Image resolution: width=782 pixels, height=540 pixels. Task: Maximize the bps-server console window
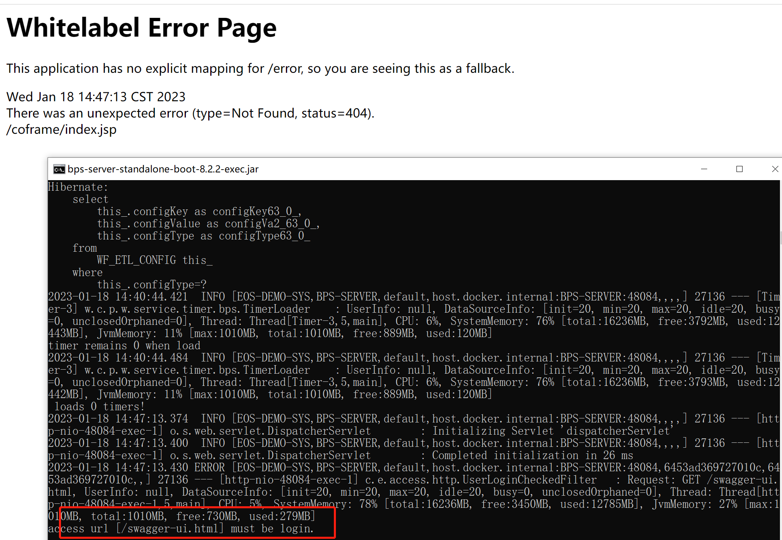739,169
